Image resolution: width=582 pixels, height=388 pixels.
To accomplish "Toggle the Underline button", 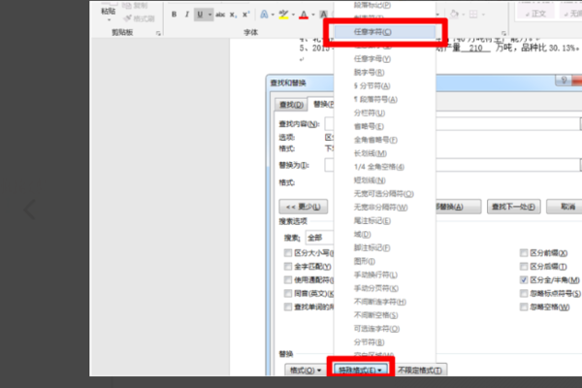I will 200,15.
